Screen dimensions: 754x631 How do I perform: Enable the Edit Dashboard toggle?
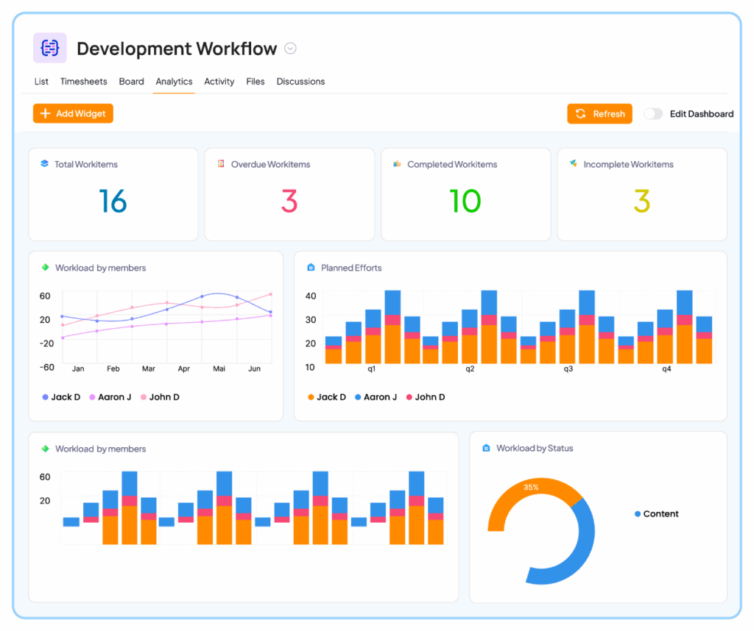click(653, 114)
